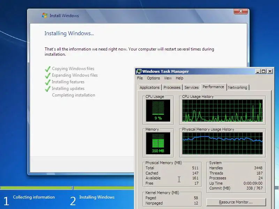
Task: Click the Up Time value 0:00:09:00
Action: pos(253,183)
